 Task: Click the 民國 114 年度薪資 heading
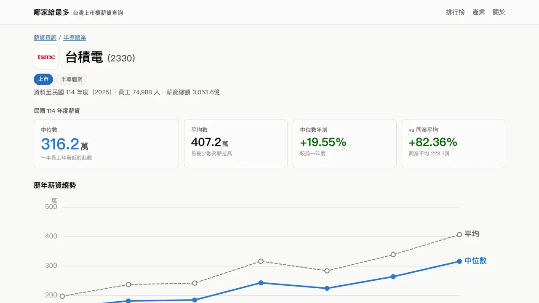click(x=57, y=111)
